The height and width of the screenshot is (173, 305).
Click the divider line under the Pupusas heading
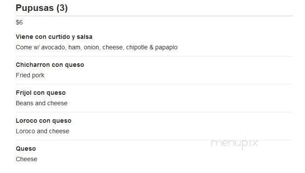pos(154,16)
